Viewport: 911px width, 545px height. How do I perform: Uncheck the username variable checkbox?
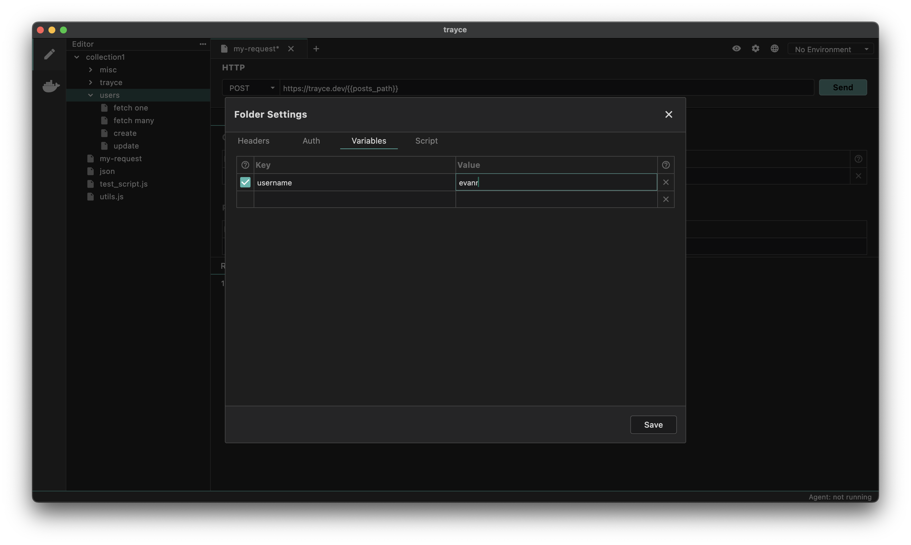click(x=245, y=182)
